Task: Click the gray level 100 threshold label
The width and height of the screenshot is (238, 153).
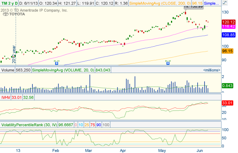Action: coord(106,125)
